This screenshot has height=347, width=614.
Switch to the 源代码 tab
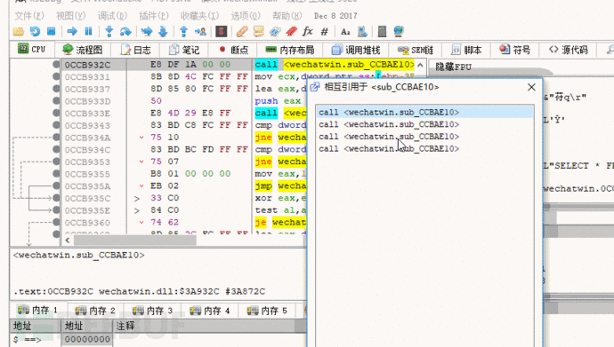point(569,50)
